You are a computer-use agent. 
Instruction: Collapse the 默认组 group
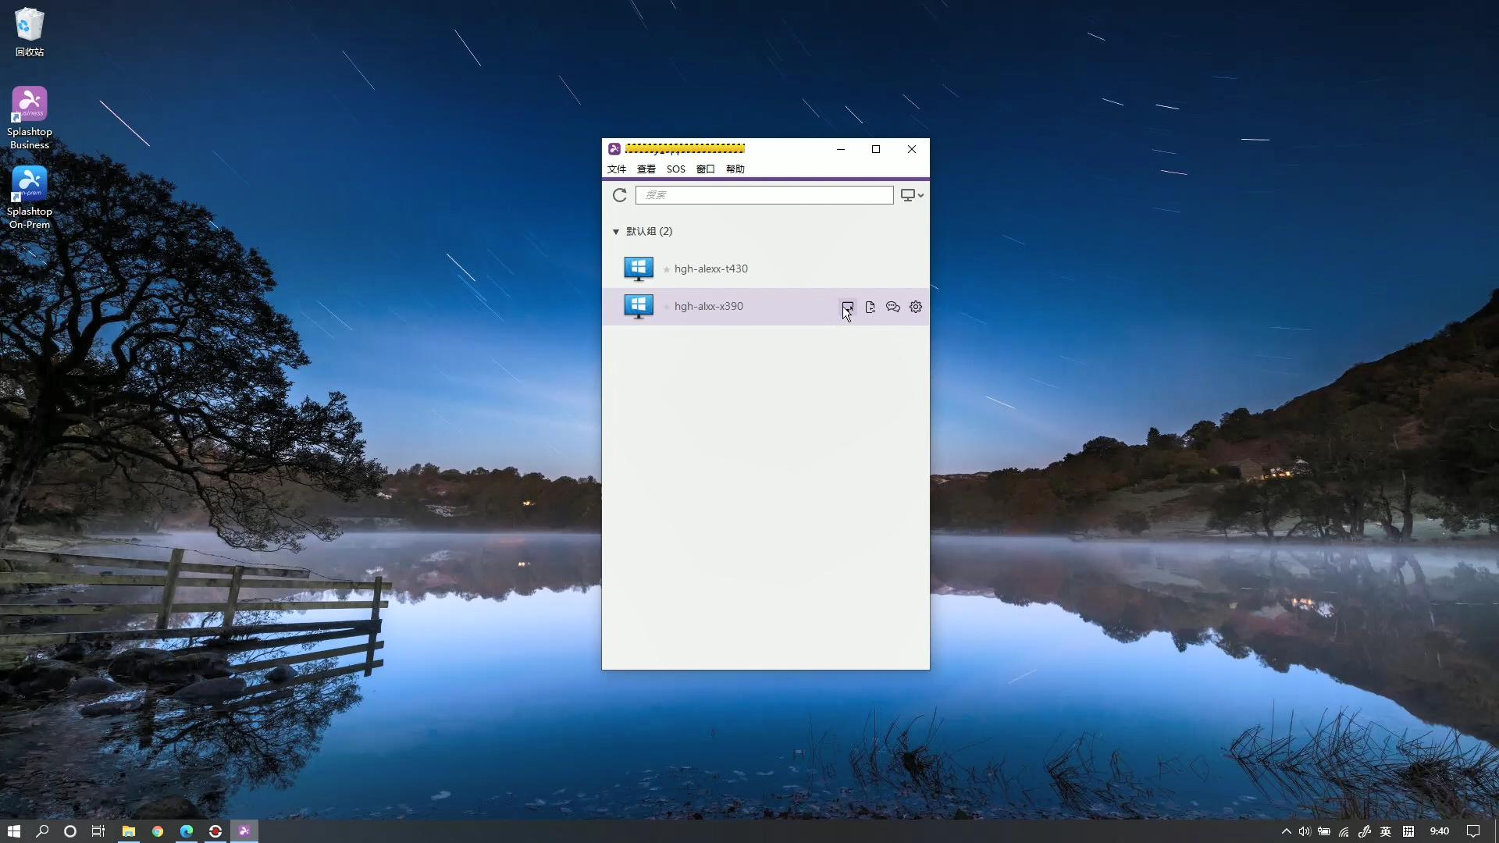[x=616, y=231]
